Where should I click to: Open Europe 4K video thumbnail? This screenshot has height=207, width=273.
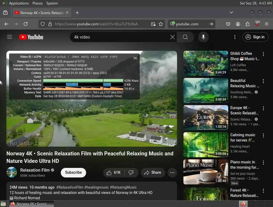(206, 118)
